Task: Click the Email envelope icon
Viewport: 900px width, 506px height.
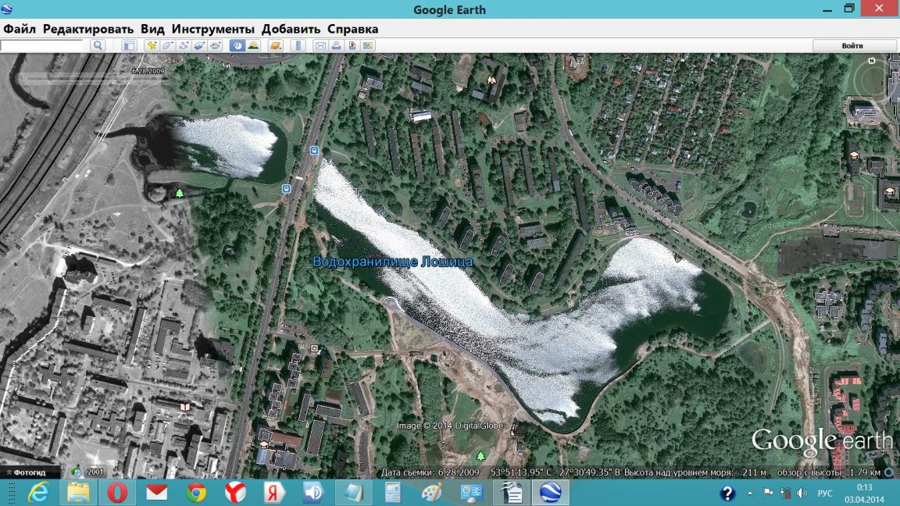Action: pyautogui.click(x=320, y=46)
